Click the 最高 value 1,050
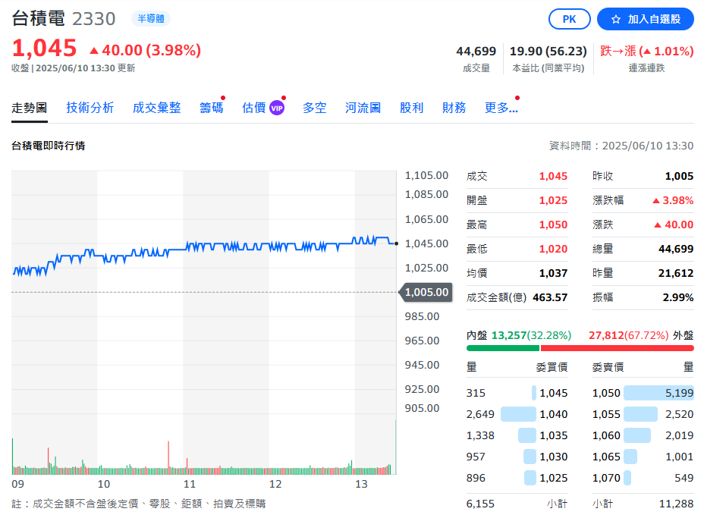The height and width of the screenshot is (518, 704). (x=553, y=225)
